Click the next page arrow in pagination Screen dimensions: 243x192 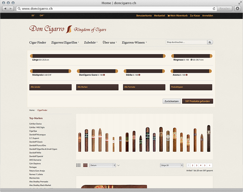coord(210,165)
